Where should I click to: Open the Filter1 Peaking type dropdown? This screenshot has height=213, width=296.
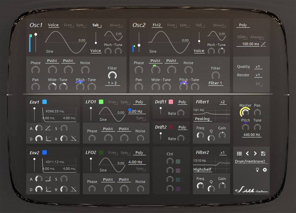pyautogui.click(x=202, y=119)
